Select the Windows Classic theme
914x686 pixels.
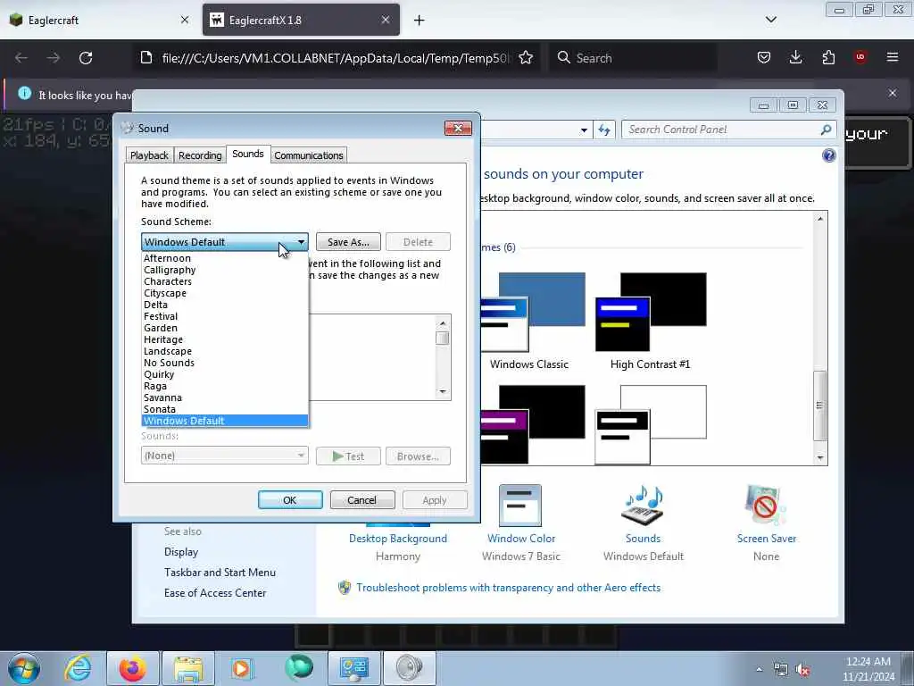[x=529, y=321]
